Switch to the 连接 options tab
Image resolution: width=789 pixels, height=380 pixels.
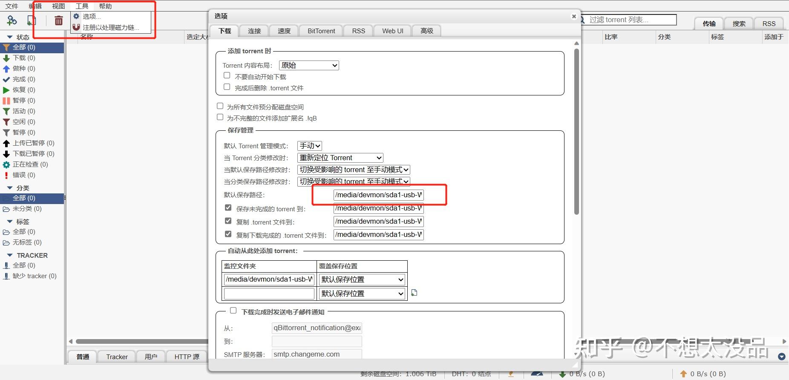[254, 31]
